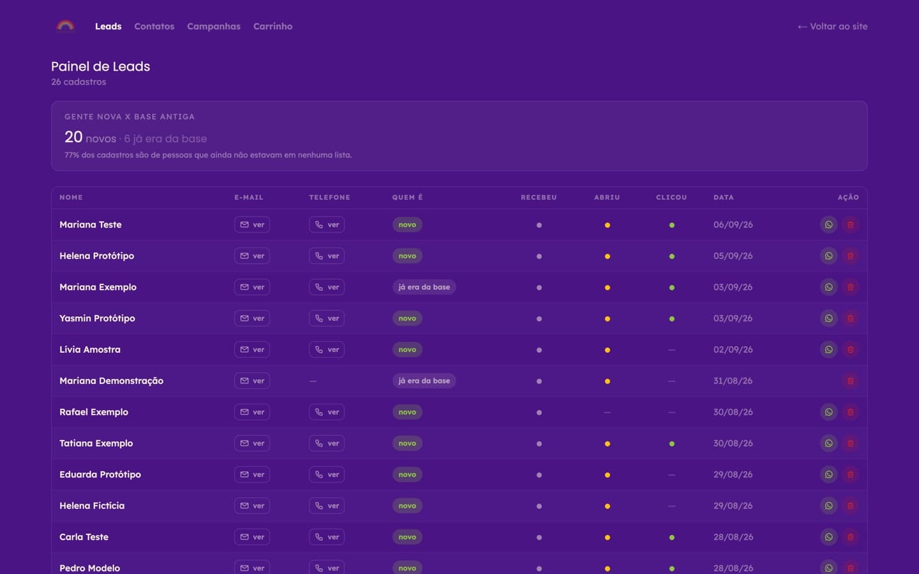Open the Leads tab
This screenshot has width=919, height=574.
coord(108,26)
